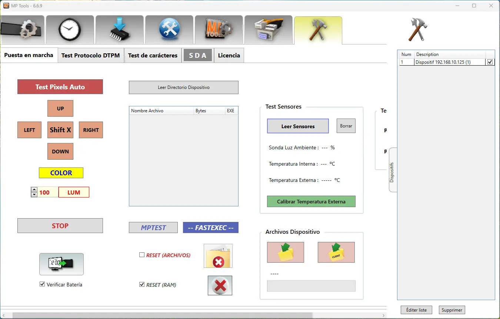This screenshot has height=319, width=500.
Task: Open the clock settings toolbar tab
Action: (x=70, y=30)
